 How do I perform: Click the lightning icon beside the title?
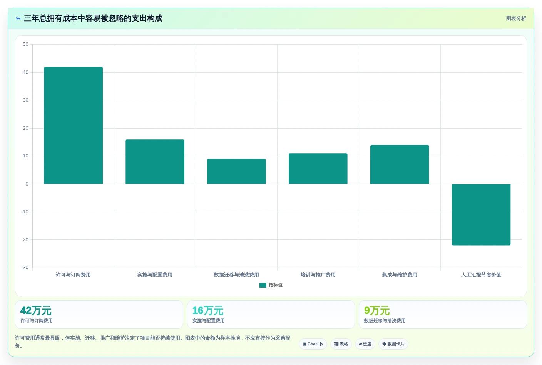coord(18,18)
